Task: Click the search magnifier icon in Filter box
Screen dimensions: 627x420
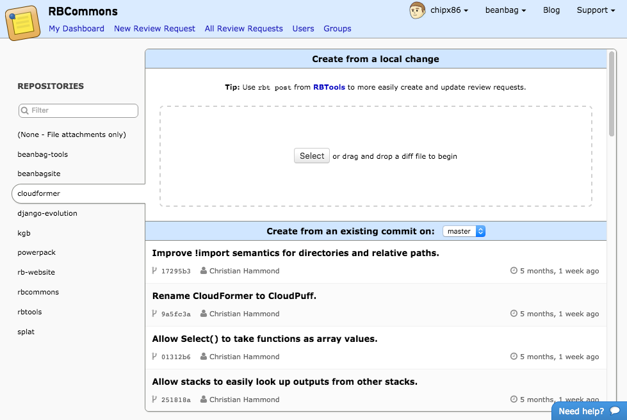Action: (x=25, y=111)
